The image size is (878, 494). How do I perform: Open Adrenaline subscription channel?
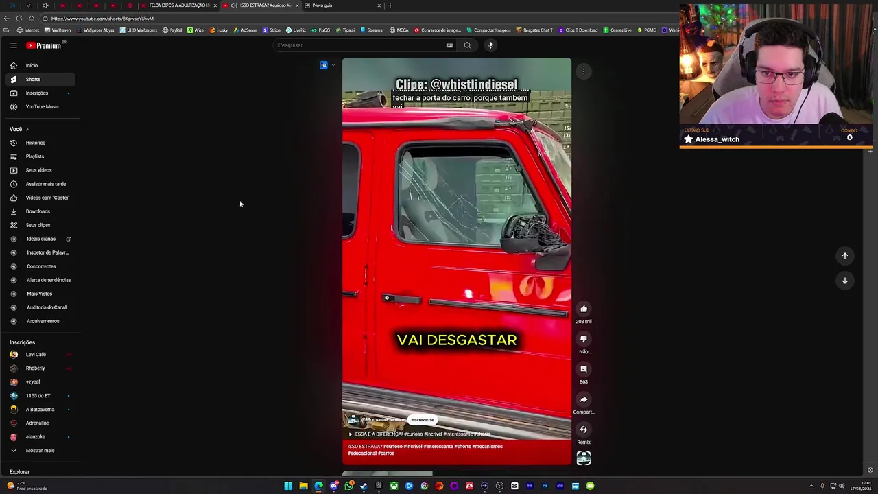click(39, 423)
